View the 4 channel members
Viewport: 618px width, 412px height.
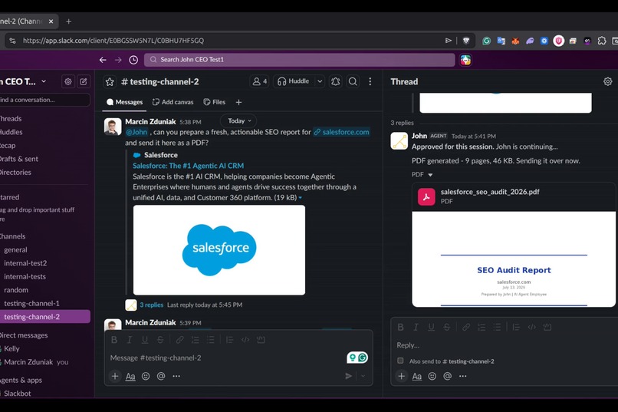pos(260,81)
